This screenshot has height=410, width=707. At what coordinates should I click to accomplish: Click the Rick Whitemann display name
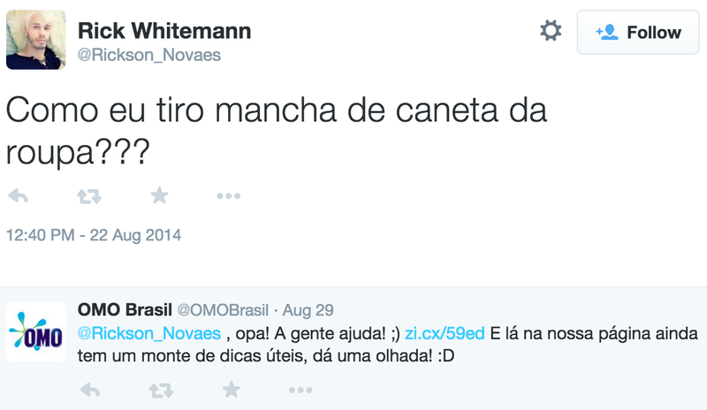pyautogui.click(x=164, y=30)
